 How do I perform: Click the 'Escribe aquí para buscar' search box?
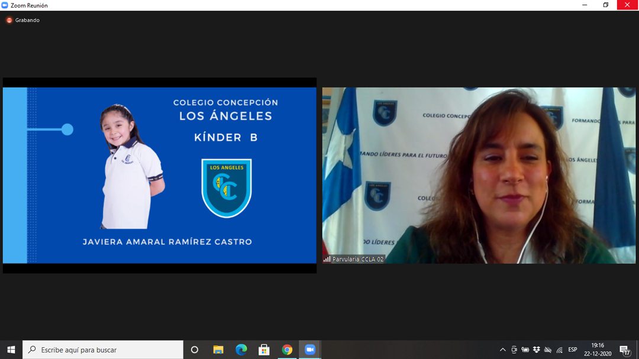click(104, 350)
